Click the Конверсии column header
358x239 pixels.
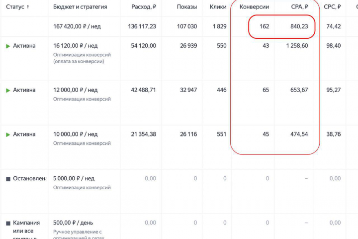tap(254, 7)
